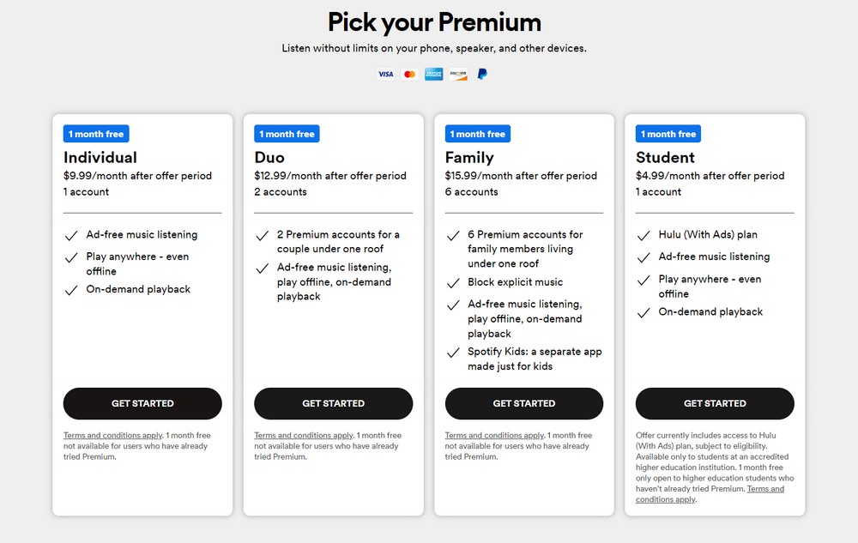The width and height of the screenshot is (858, 543).
Task: Click the "1 month free" badge on Individual plan
Action: click(95, 133)
